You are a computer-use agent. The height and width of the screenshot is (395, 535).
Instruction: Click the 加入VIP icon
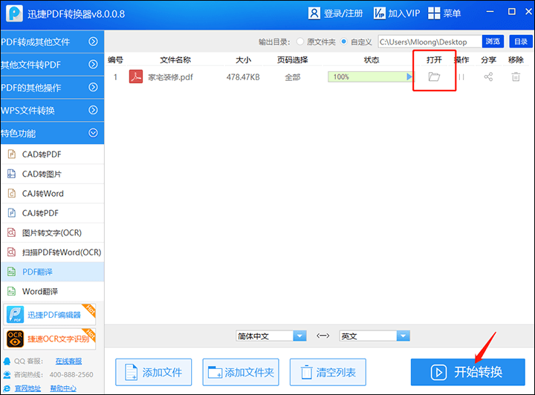coord(380,13)
